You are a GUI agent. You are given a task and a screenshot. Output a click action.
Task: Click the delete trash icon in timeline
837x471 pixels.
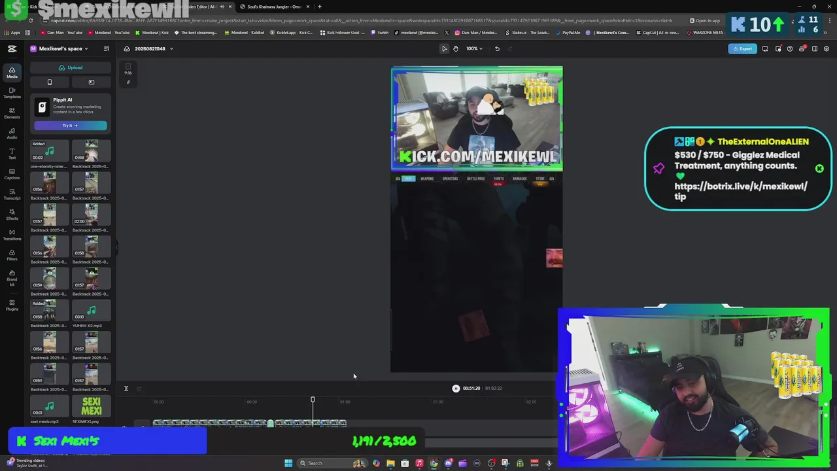pos(139,389)
